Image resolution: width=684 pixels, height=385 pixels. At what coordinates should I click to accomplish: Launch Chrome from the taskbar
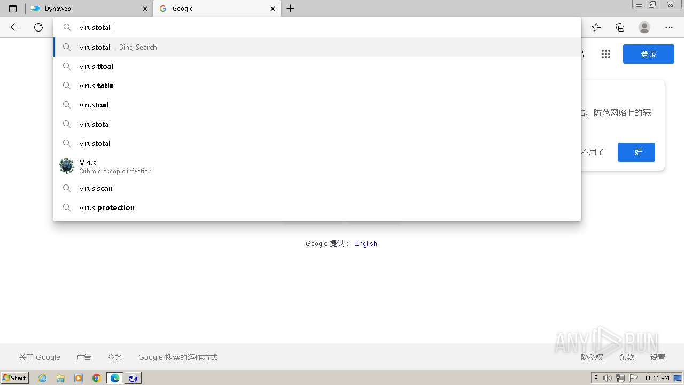(x=97, y=378)
